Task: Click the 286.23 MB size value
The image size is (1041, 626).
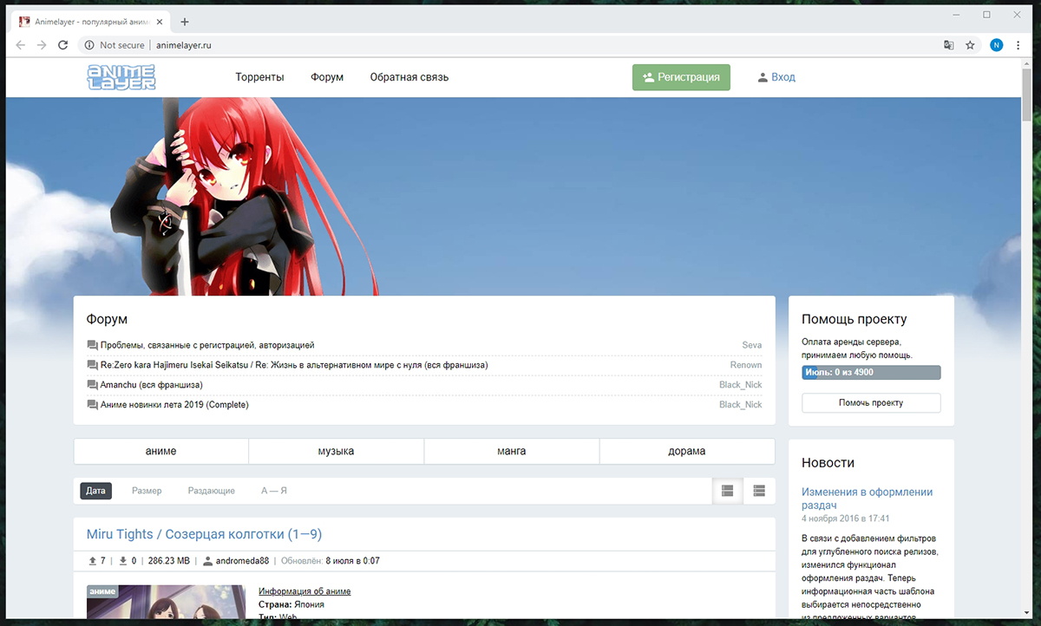Action: click(x=168, y=561)
